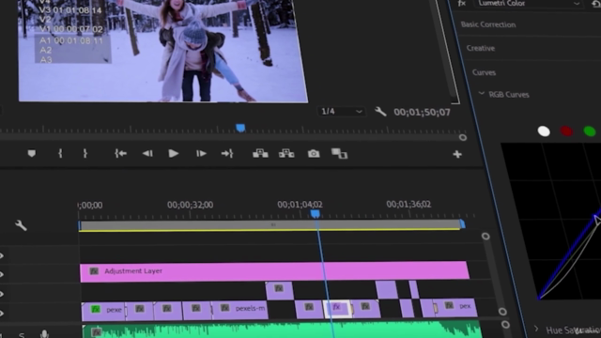This screenshot has width=601, height=338.
Task: Click the program monitor playhead
Action: point(240,128)
